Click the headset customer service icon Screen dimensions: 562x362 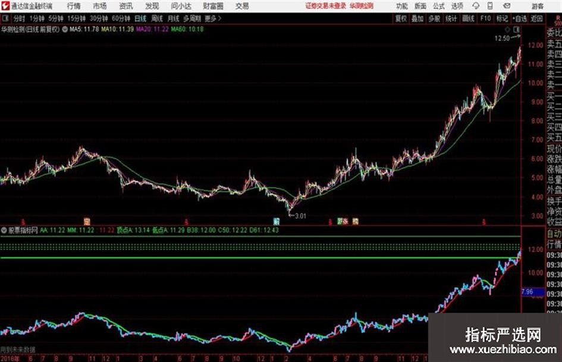pyautogui.click(x=476, y=6)
